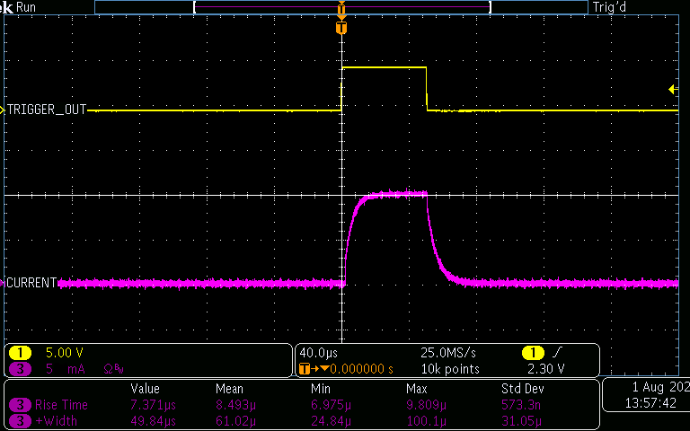This screenshot has width=690, height=431.
Task: Click the yellow trigger level arrow at right edge
Action: click(673, 90)
